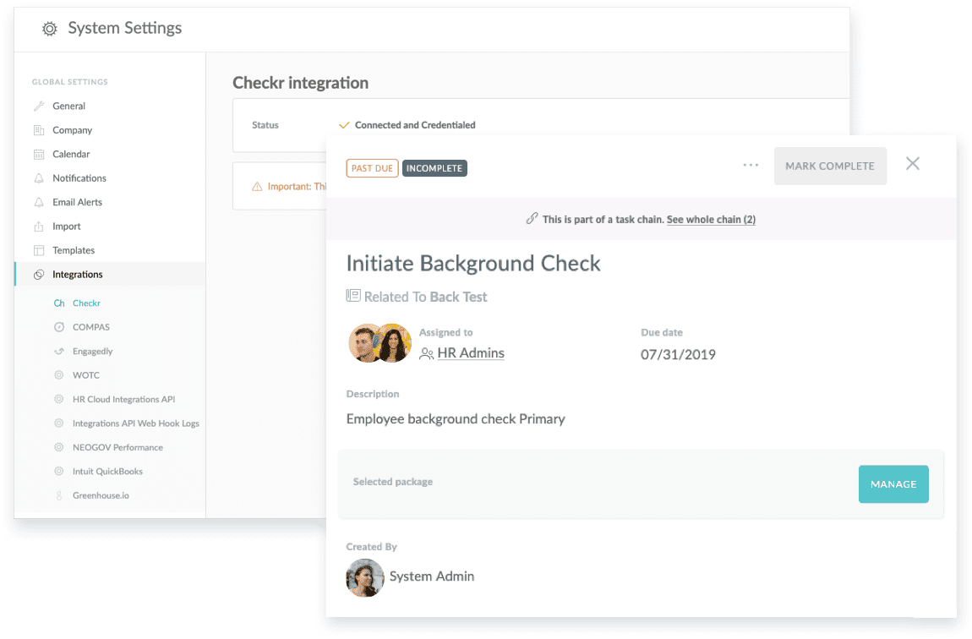Click the HR Cloud Integrations API icon
This screenshot has height=639, width=972.
tap(59, 399)
